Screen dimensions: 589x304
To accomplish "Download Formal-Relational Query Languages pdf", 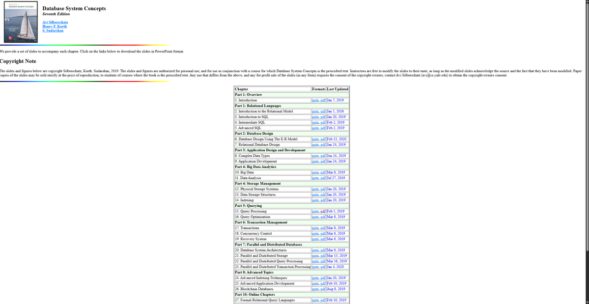I will (323, 300).
